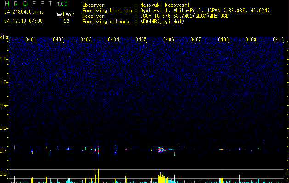This screenshot has width=289, height=183.
Task: Click the meteor count 22
Action: coord(67,21)
